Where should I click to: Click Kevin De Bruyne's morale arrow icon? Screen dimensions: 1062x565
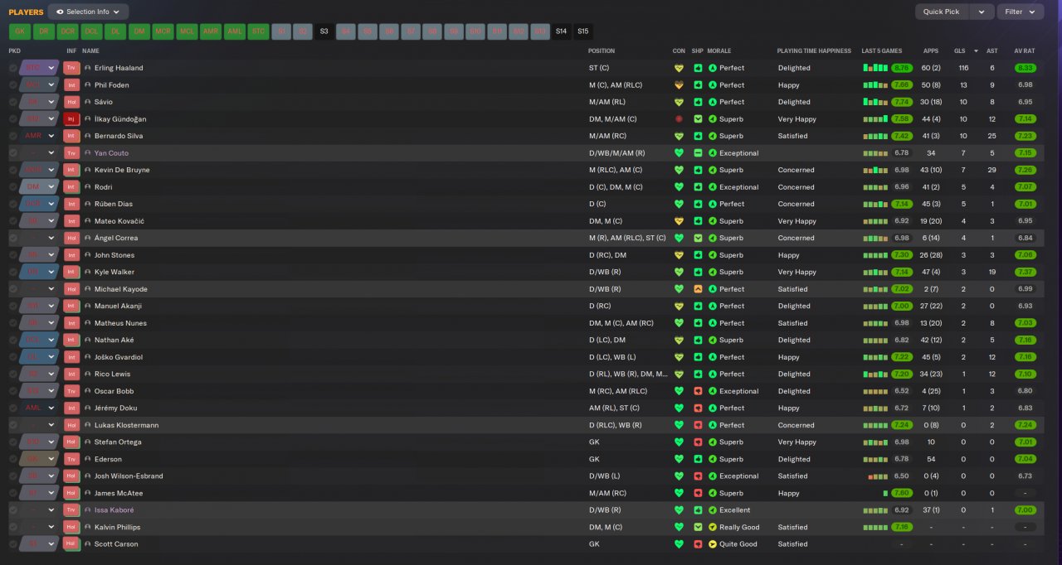[712, 170]
